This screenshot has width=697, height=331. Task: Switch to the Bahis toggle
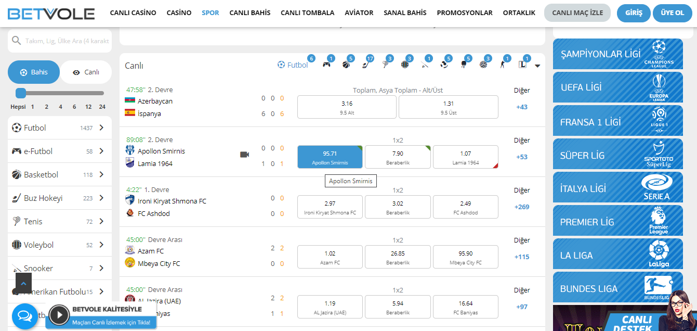(x=34, y=72)
